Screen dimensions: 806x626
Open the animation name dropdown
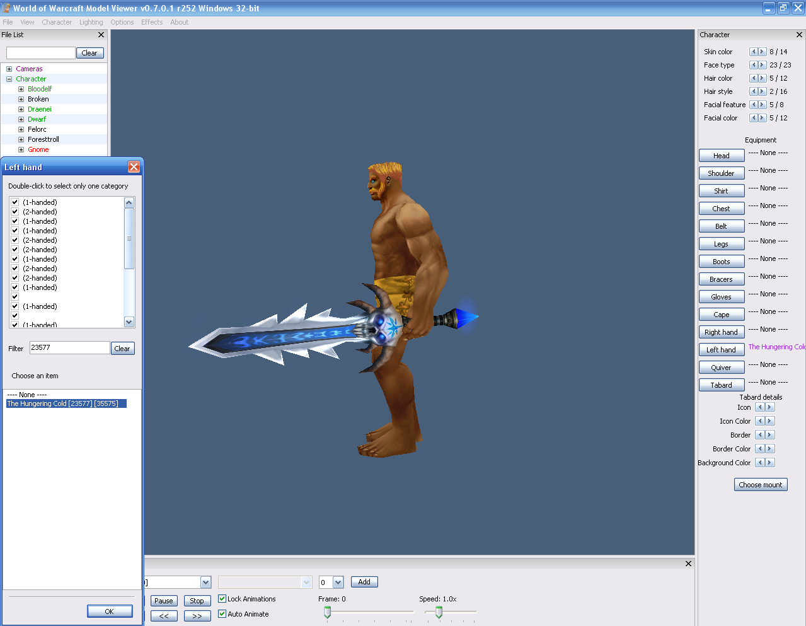tap(205, 582)
